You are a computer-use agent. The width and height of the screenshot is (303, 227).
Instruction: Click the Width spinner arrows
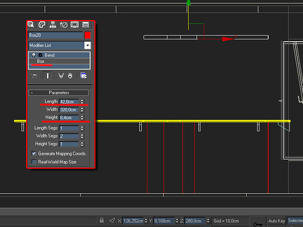(x=82, y=110)
